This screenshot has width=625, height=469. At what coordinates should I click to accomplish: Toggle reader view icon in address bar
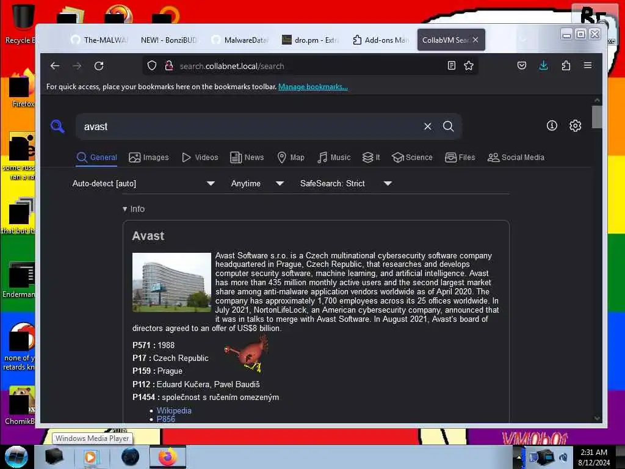click(451, 65)
